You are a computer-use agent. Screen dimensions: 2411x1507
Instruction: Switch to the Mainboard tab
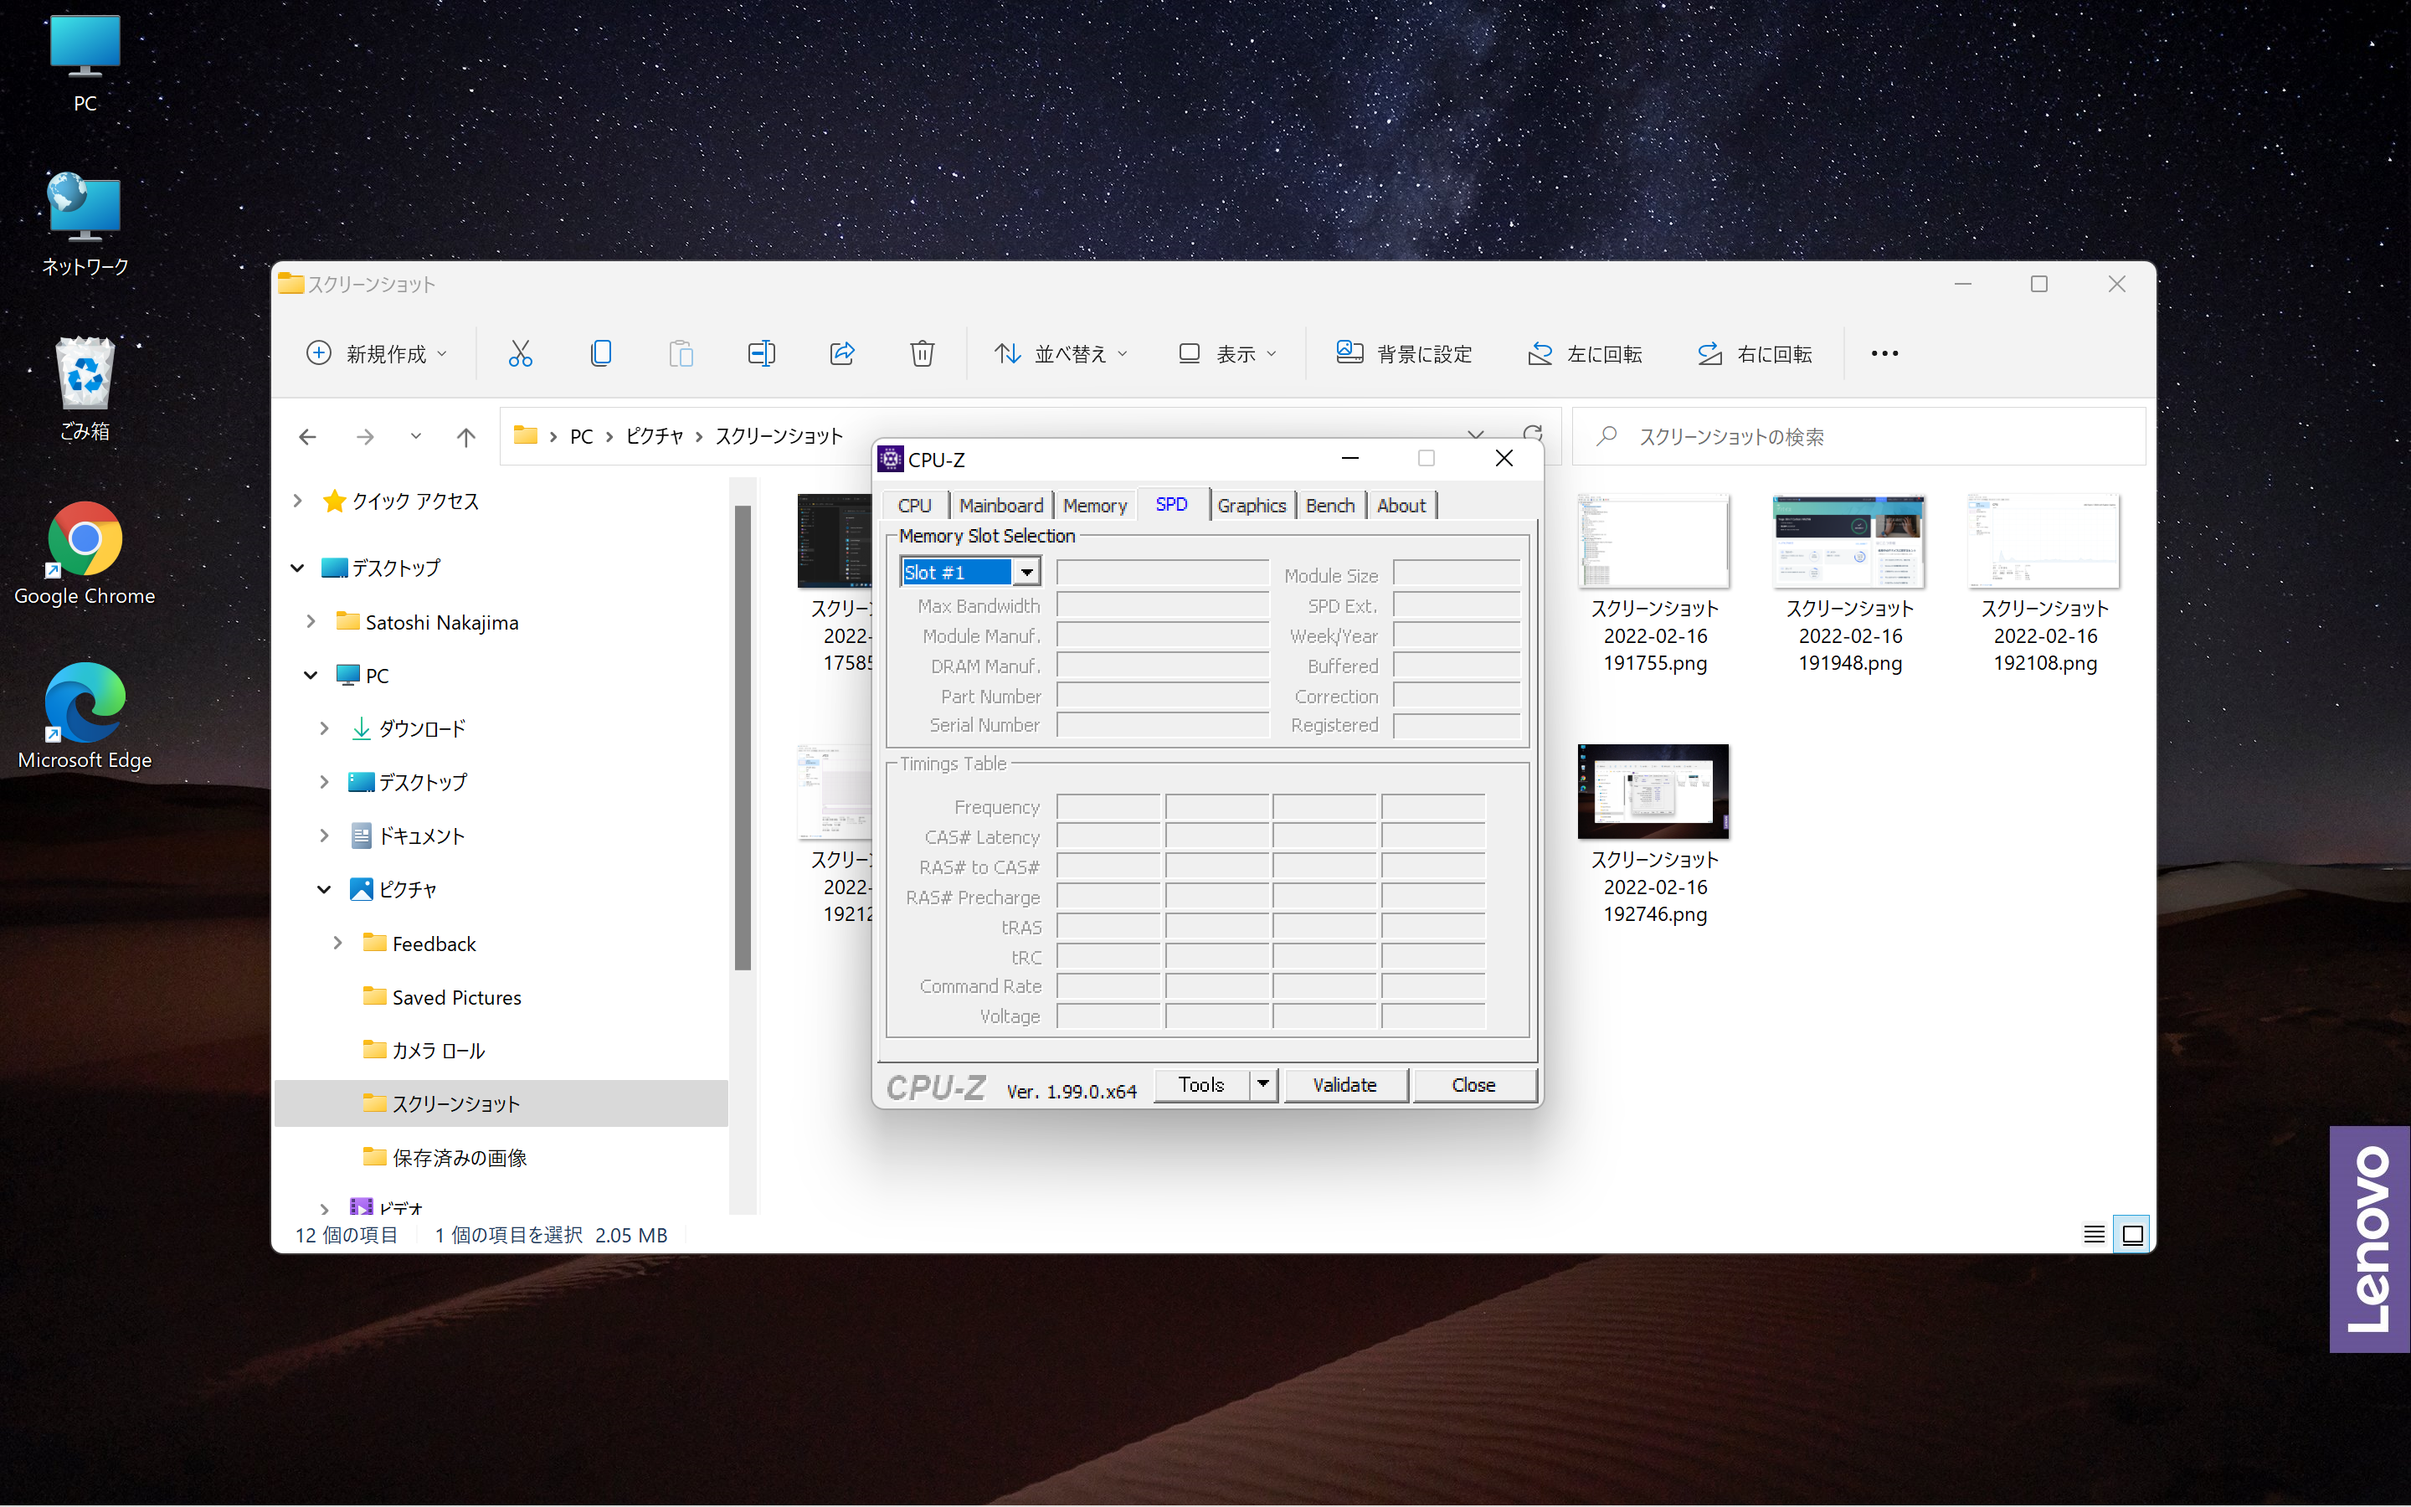(1000, 506)
